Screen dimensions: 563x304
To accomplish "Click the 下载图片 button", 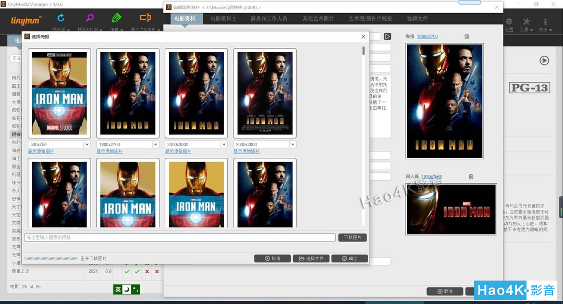I will coord(352,237).
